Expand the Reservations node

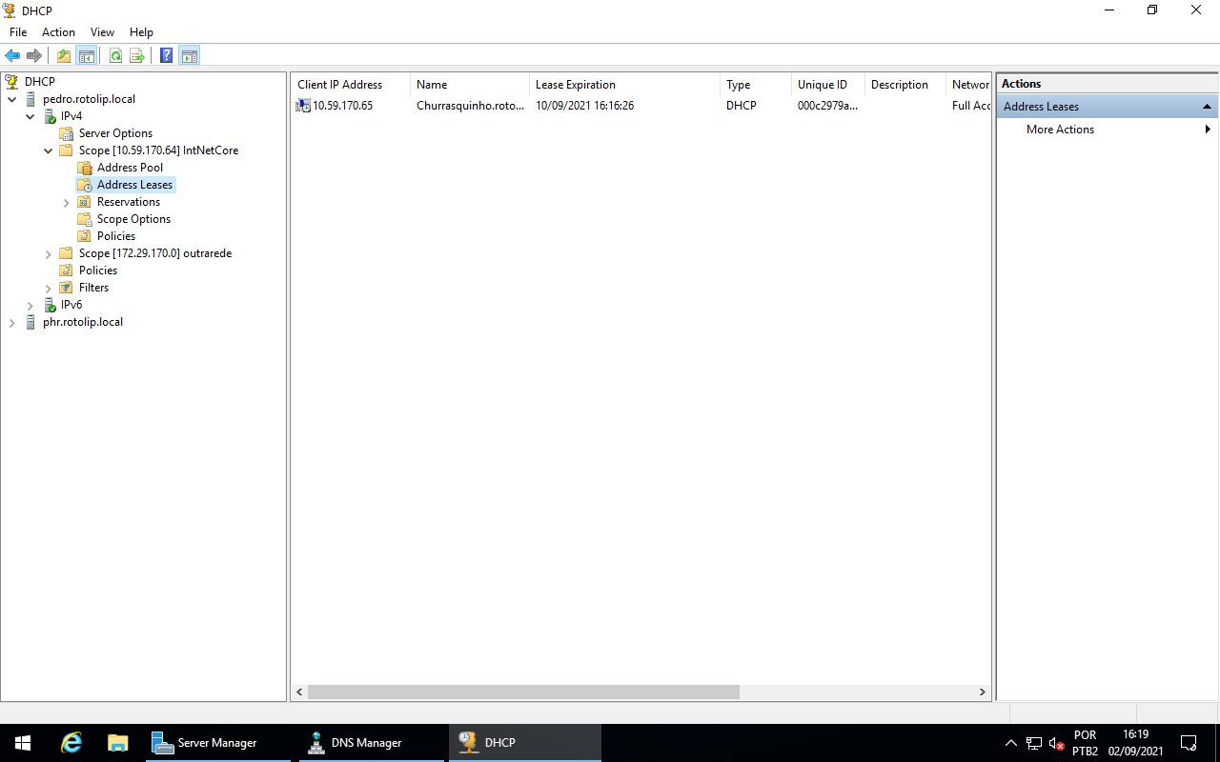point(66,201)
